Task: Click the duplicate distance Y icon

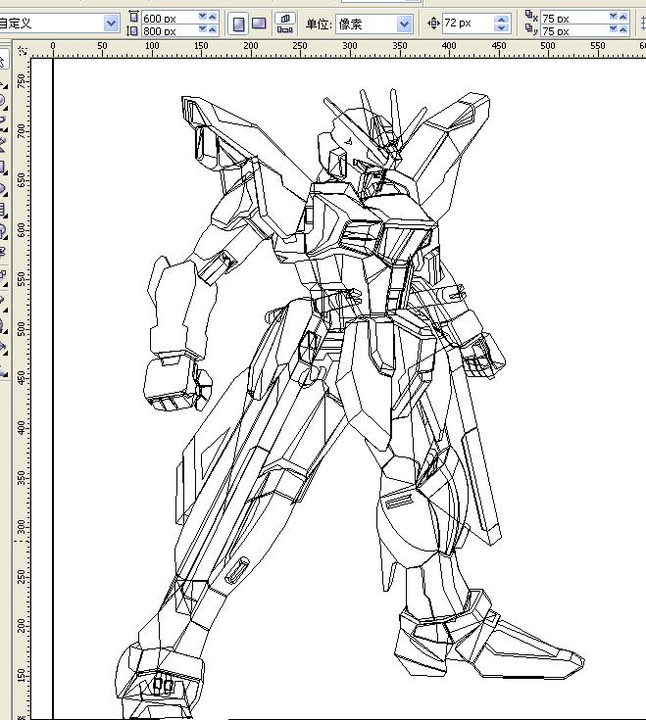Action: click(531, 29)
